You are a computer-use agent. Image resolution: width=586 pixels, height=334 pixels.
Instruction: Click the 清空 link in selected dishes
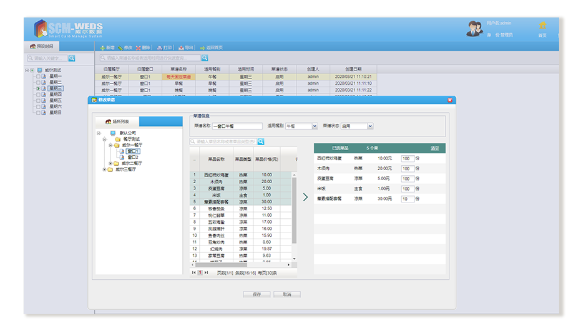click(434, 148)
